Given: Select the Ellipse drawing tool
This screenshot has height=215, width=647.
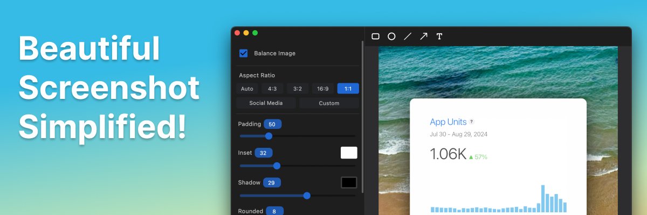Looking at the screenshot, I should click(x=391, y=37).
